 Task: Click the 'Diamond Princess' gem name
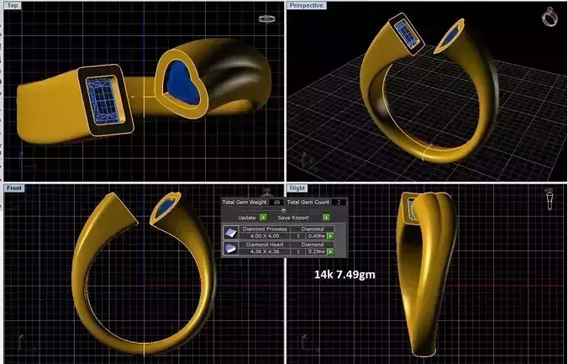coord(265,229)
